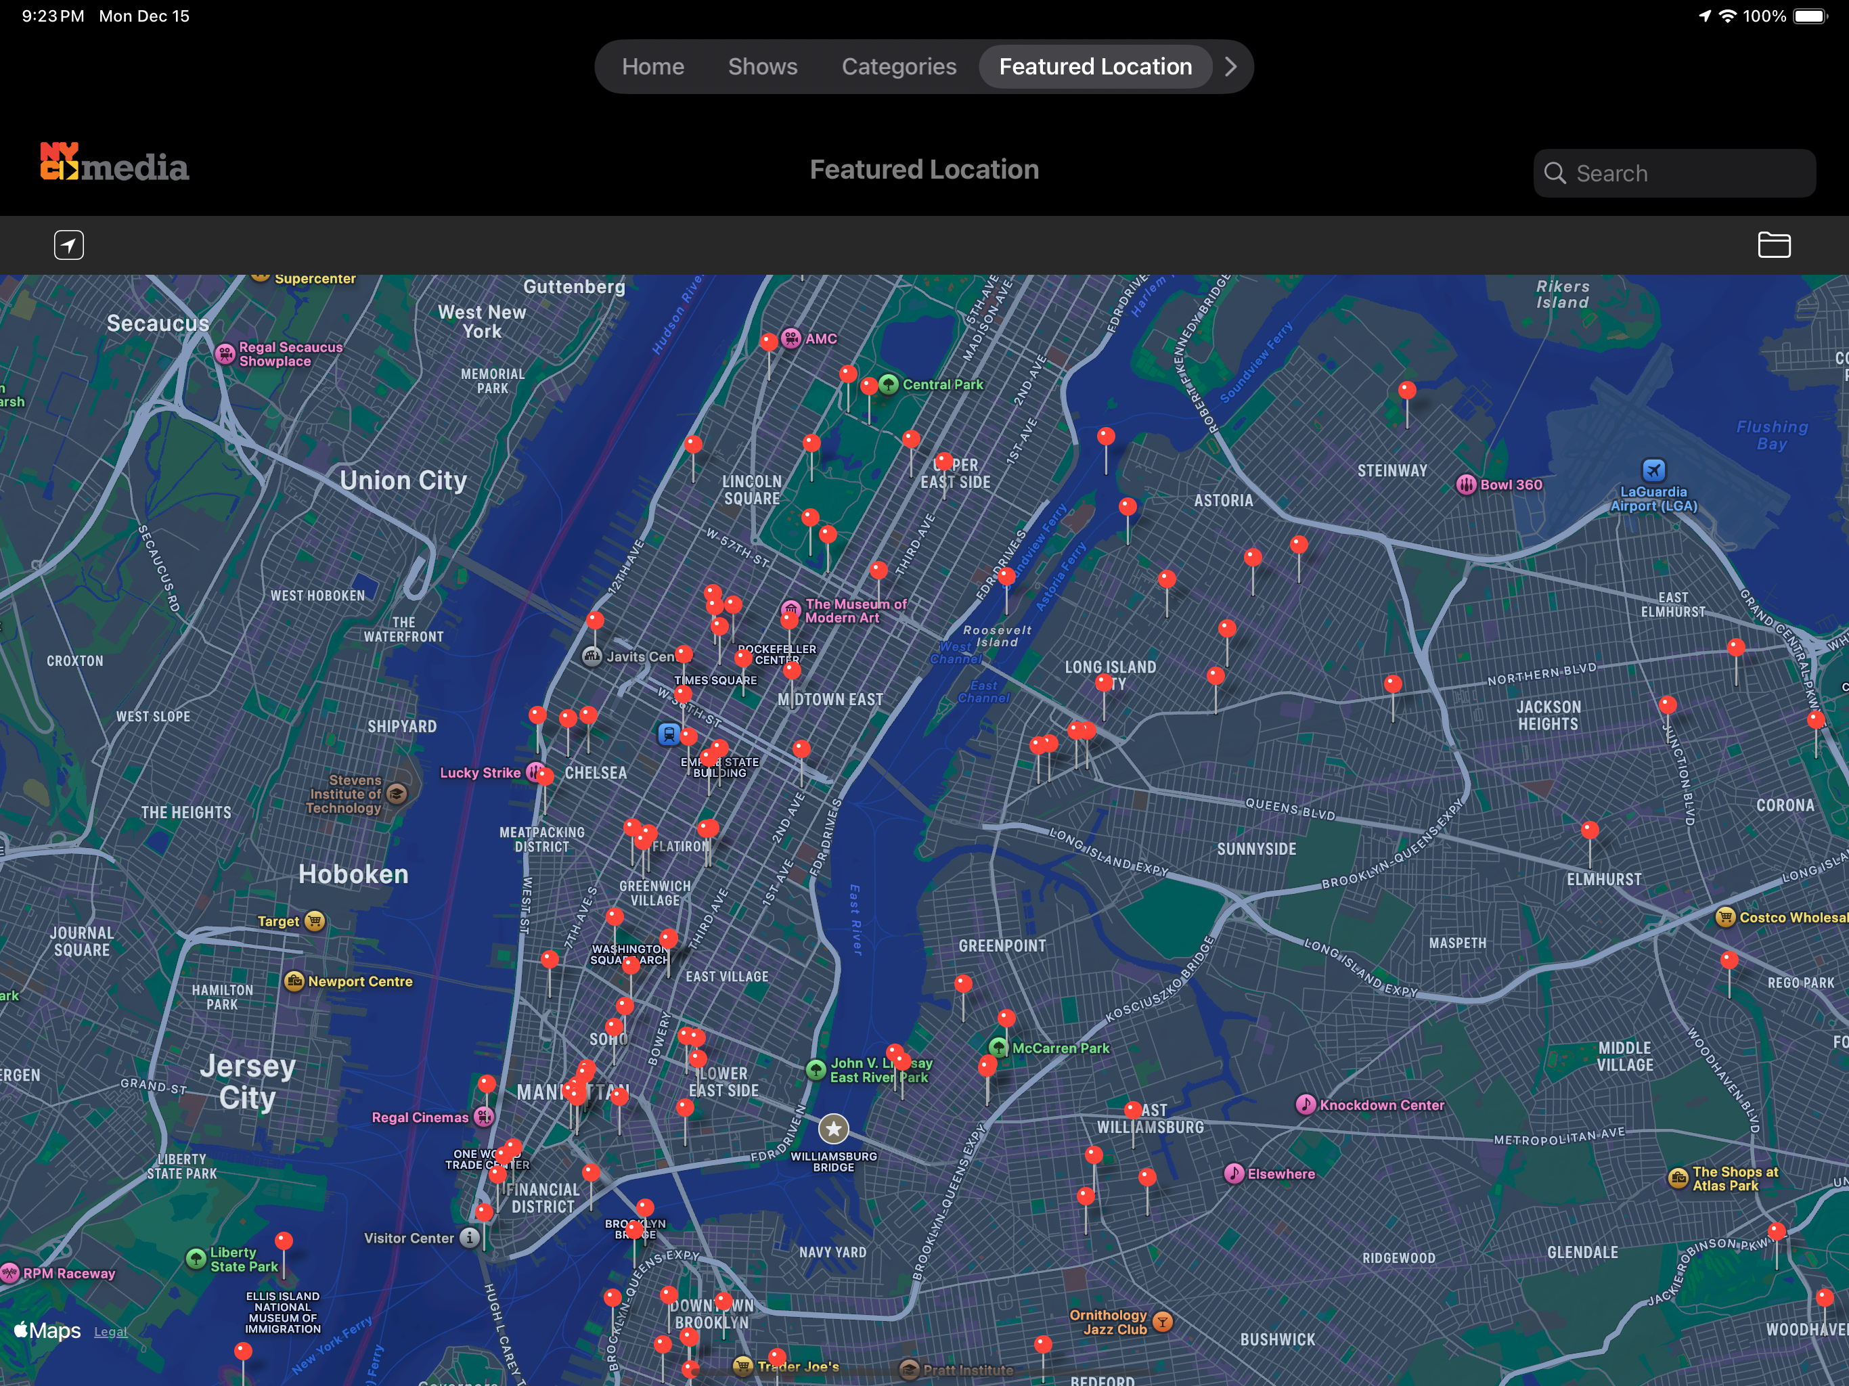Tap the Secaucus label
The width and height of the screenshot is (1849, 1386).
(x=158, y=323)
